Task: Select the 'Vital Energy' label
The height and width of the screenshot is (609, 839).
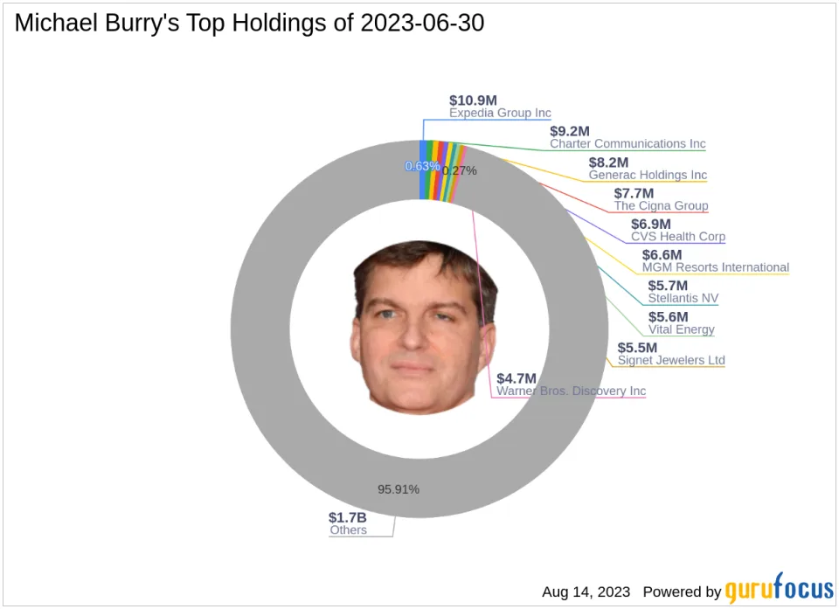Action: point(681,329)
